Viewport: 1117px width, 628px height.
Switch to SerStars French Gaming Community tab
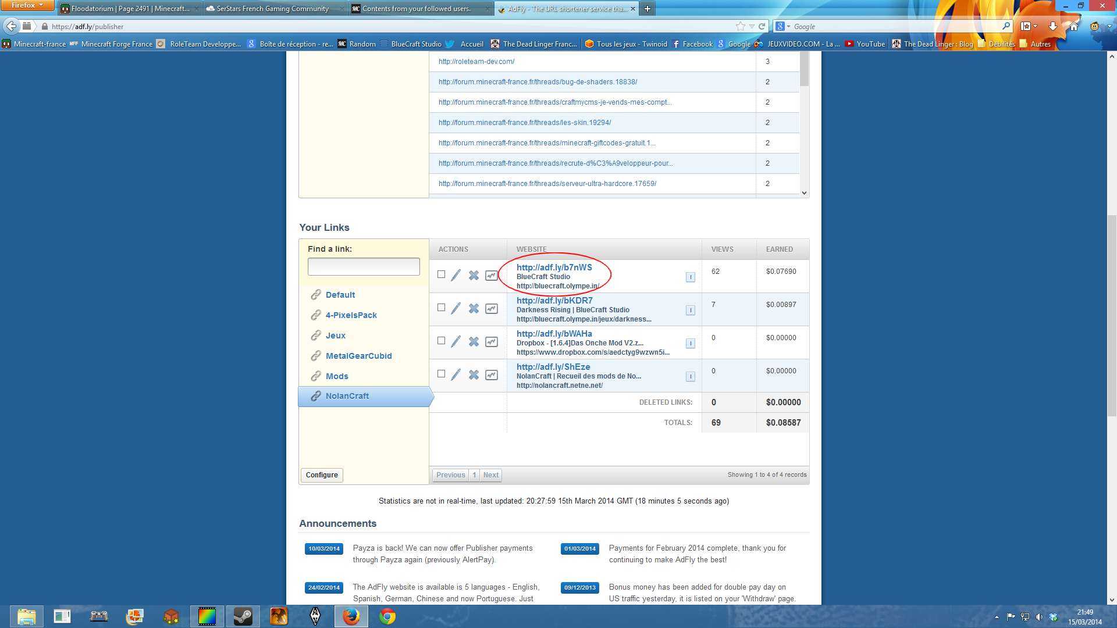pyautogui.click(x=272, y=9)
